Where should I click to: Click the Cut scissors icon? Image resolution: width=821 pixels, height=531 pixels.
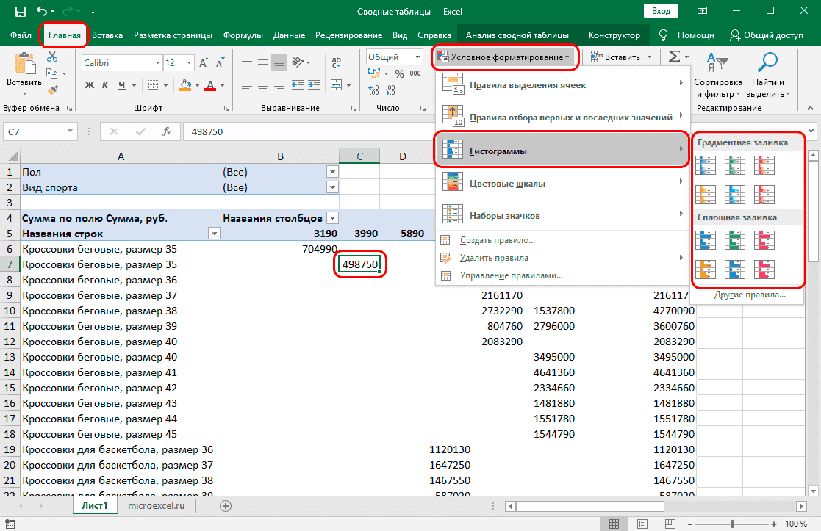(52, 58)
